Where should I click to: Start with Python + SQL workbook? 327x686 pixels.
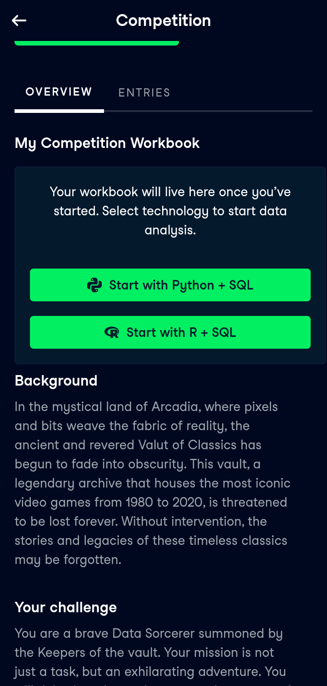click(170, 285)
